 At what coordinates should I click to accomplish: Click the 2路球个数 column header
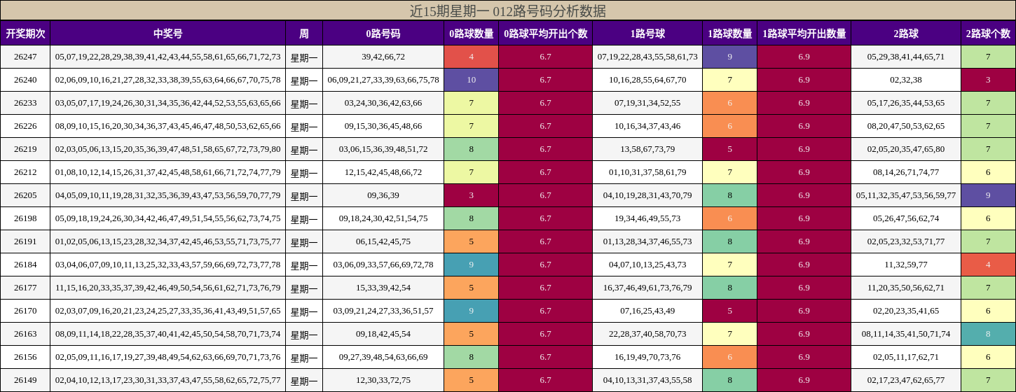[x=989, y=33]
